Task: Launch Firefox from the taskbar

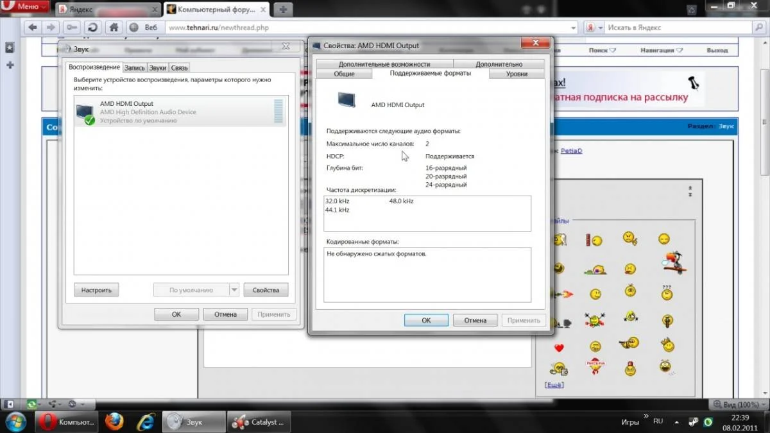Action: 114,421
